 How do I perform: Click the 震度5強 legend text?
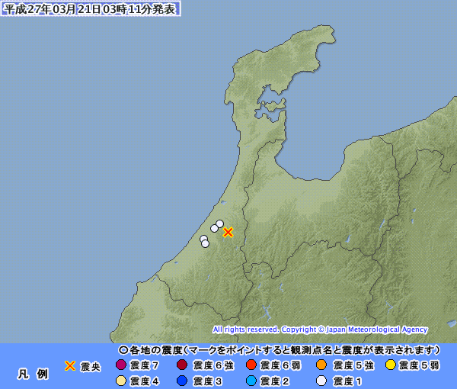[353, 365]
